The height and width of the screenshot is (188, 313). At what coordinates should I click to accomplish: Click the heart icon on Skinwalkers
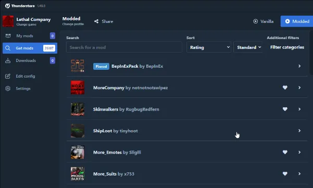(x=285, y=109)
